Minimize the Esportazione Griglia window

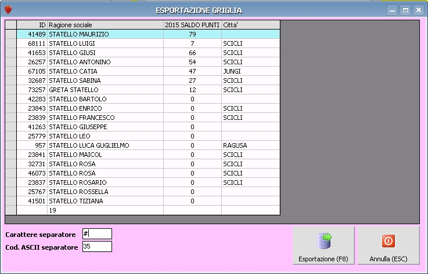pos(392,10)
